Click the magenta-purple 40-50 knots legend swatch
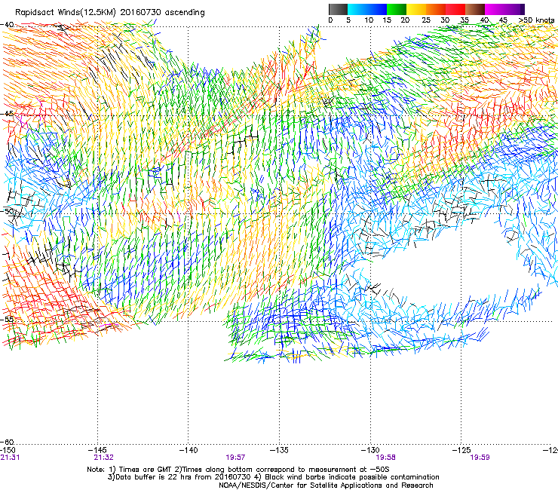The height and width of the screenshot is (490, 558). [504, 9]
